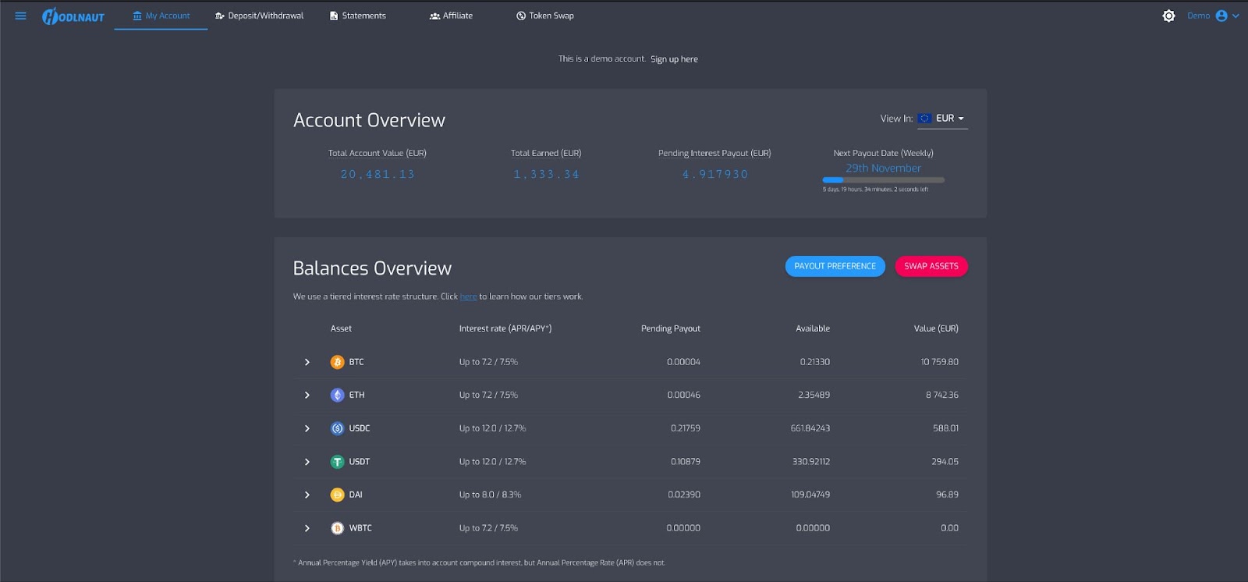The height and width of the screenshot is (582, 1248).
Task: Click the Swap Assets button
Action: point(931,266)
